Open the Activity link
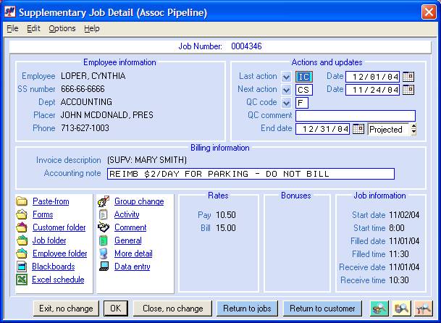Image resolution: width=441 pixels, height=323 pixels. tap(127, 214)
